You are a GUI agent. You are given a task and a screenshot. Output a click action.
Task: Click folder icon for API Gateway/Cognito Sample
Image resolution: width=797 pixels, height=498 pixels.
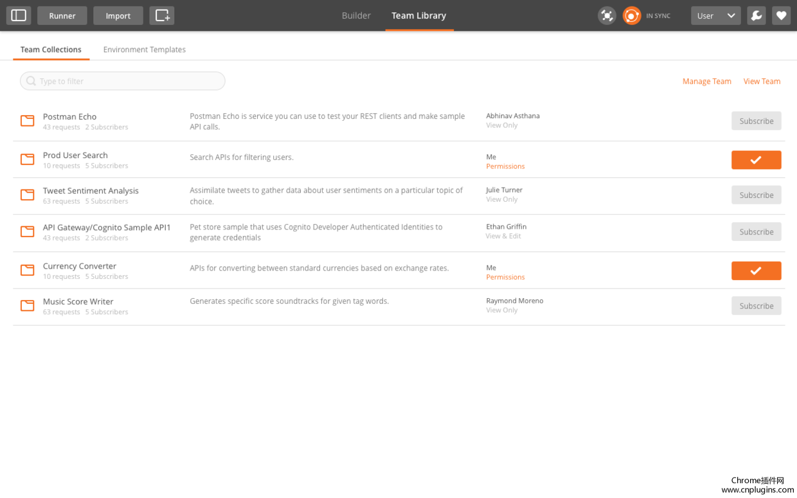pyautogui.click(x=27, y=231)
